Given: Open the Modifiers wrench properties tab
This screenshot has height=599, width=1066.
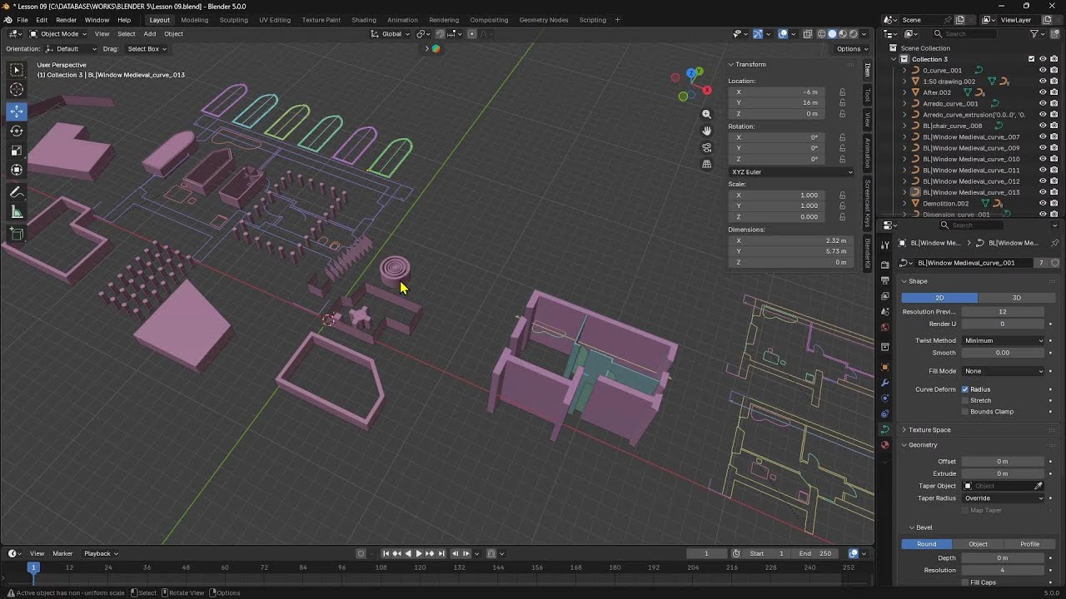Looking at the screenshot, I should [x=884, y=383].
